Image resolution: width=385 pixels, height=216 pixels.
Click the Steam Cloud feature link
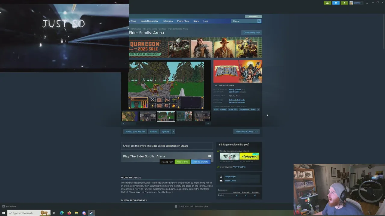230,181
